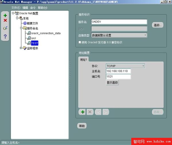Select the TEST service tree item
Viewport: 172px width, 145px height.
35,43
